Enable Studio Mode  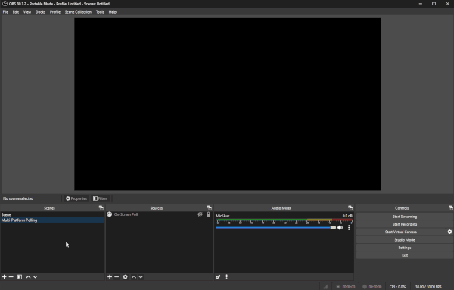click(405, 240)
